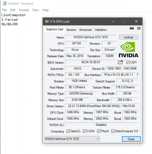The image size is (152, 154).
Task: Click the Transistors value 7200M
Action: (109, 56)
